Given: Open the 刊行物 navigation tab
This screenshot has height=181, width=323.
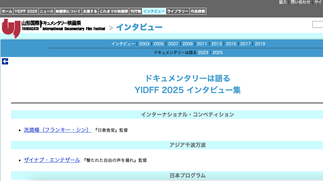Looking at the screenshot, I should (x=136, y=11).
